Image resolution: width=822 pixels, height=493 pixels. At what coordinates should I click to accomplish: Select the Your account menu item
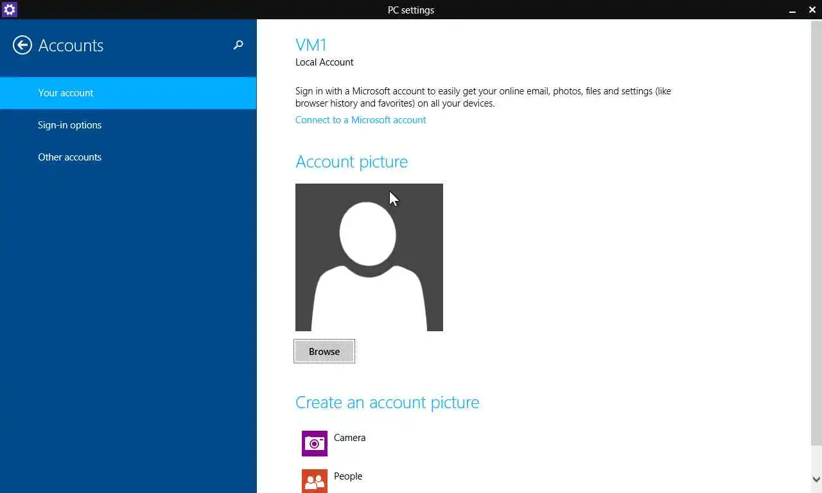point(128,93)
